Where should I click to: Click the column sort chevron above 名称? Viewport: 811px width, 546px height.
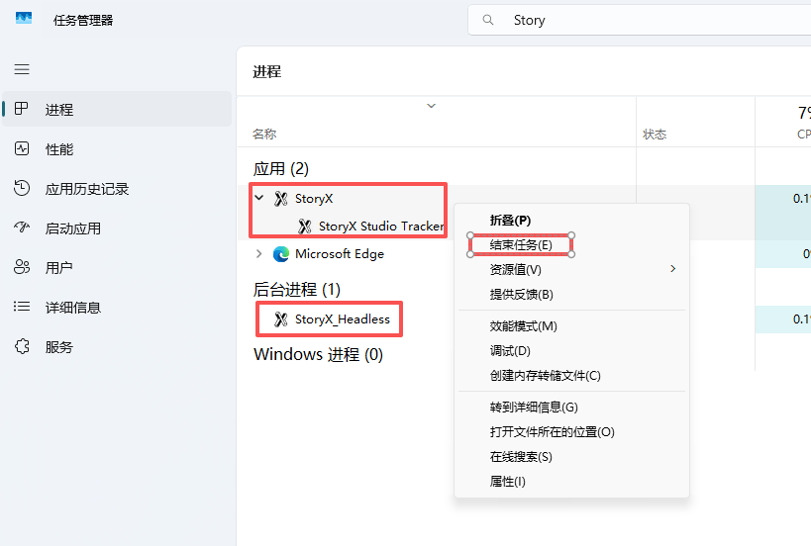(x=431, y=106)
